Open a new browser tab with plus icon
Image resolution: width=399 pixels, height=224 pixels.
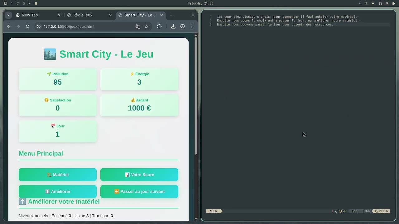[171, 15]
